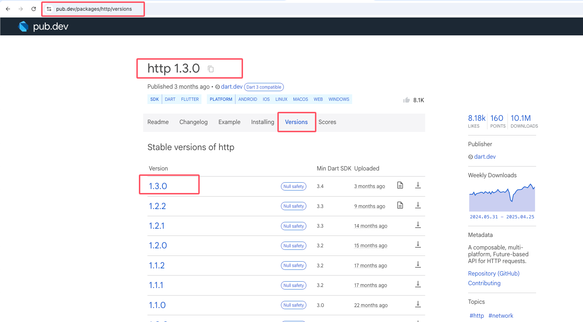
Task: Click the 8.1K likes count
Action: (418, 100)
